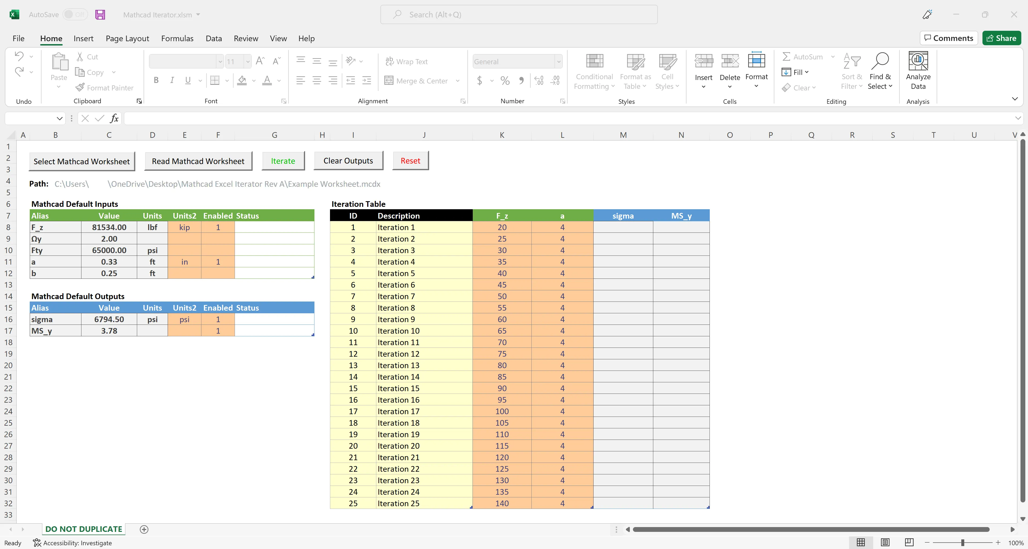Toggle bold formatting

pyautogui.click(x=156, y=80)
